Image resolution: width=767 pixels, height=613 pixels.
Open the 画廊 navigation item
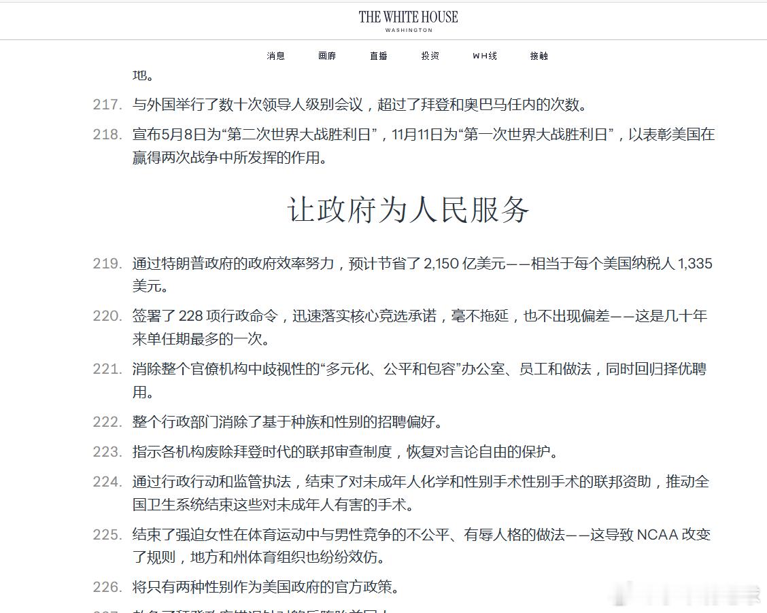[x=327, y=56]
